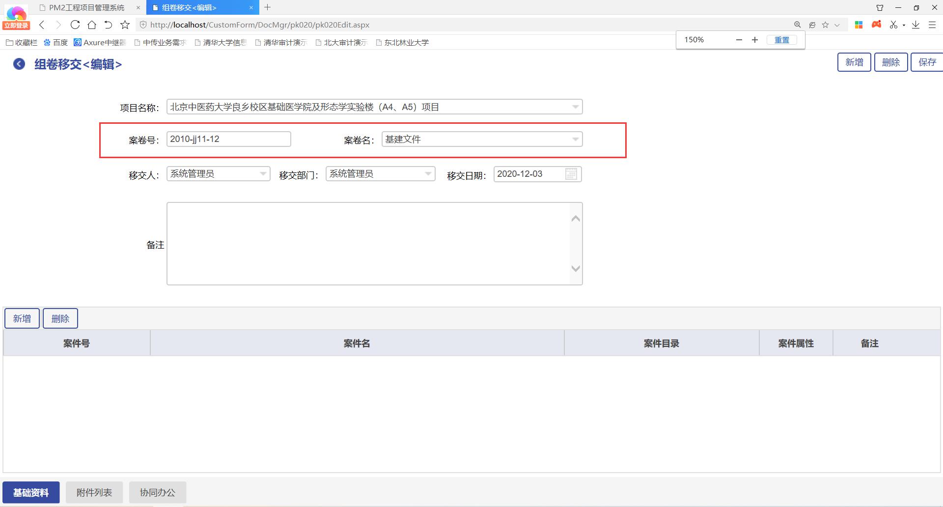Open the scissors screenshot tool icon
943x507 pixels.
(893, 25)
